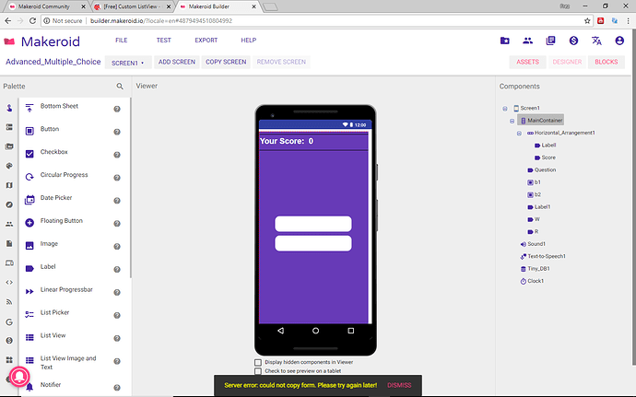Show help for Label component
The height and width of the screenshot is (397, 636).
coord(117,270)
